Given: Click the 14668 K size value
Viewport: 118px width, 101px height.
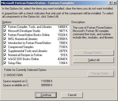Looking at the screenshot, I should tap(63, 27).
